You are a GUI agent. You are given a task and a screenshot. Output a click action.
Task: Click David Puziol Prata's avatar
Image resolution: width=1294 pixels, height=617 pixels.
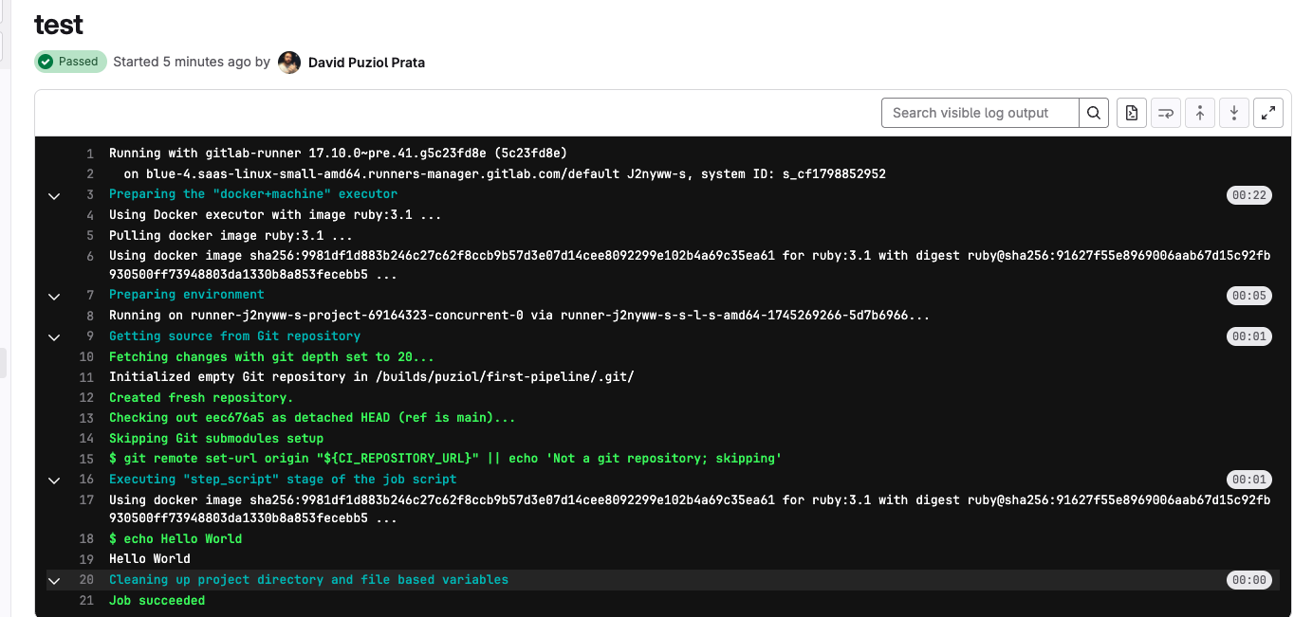point(289,63)
